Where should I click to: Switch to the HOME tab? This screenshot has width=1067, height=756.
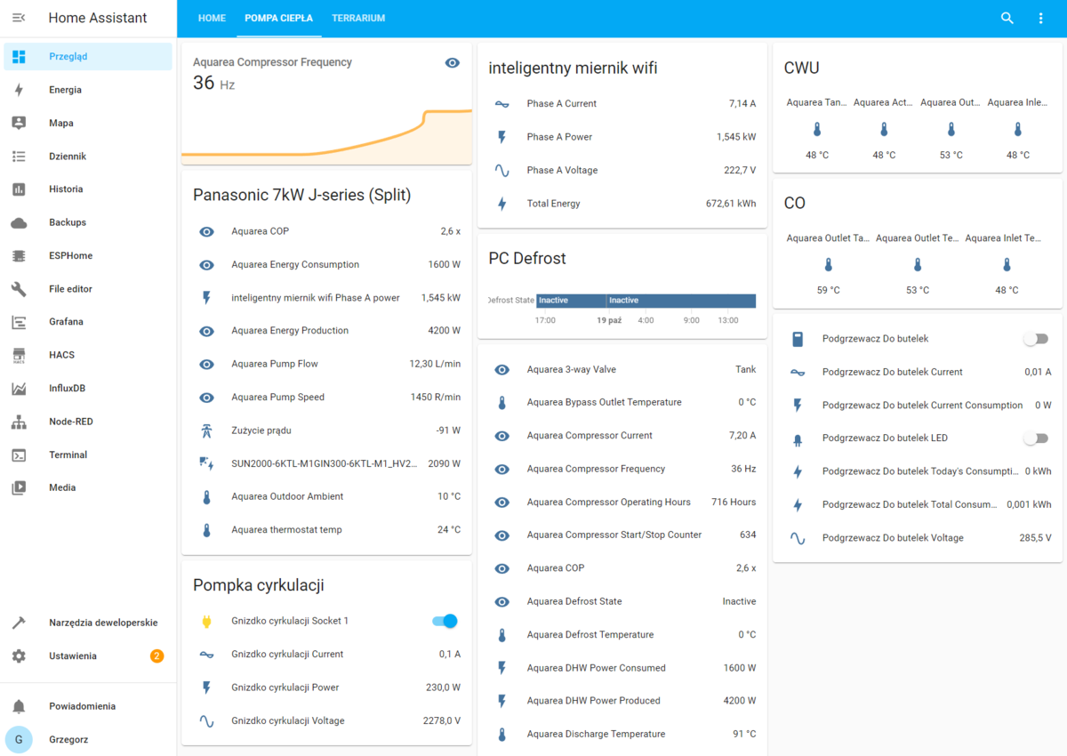coord(212,18)
